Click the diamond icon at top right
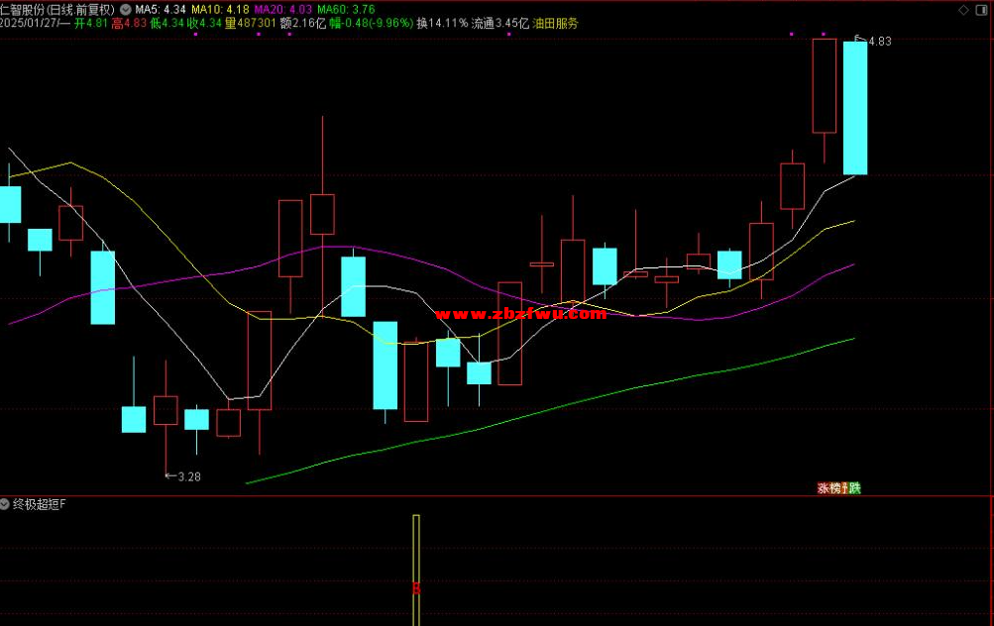 (x=963, y=10)
